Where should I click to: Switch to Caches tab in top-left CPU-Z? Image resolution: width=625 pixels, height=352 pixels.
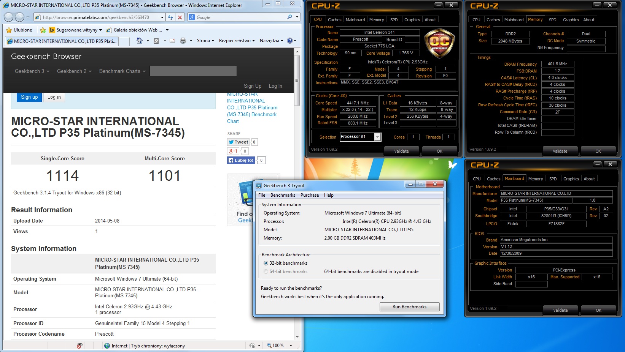pyautogui.click(x=334, y=20)
